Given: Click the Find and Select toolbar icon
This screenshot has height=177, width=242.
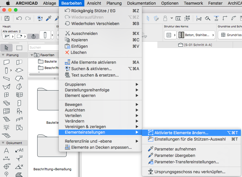Looking at the screenshot, I should click(40, 18).
